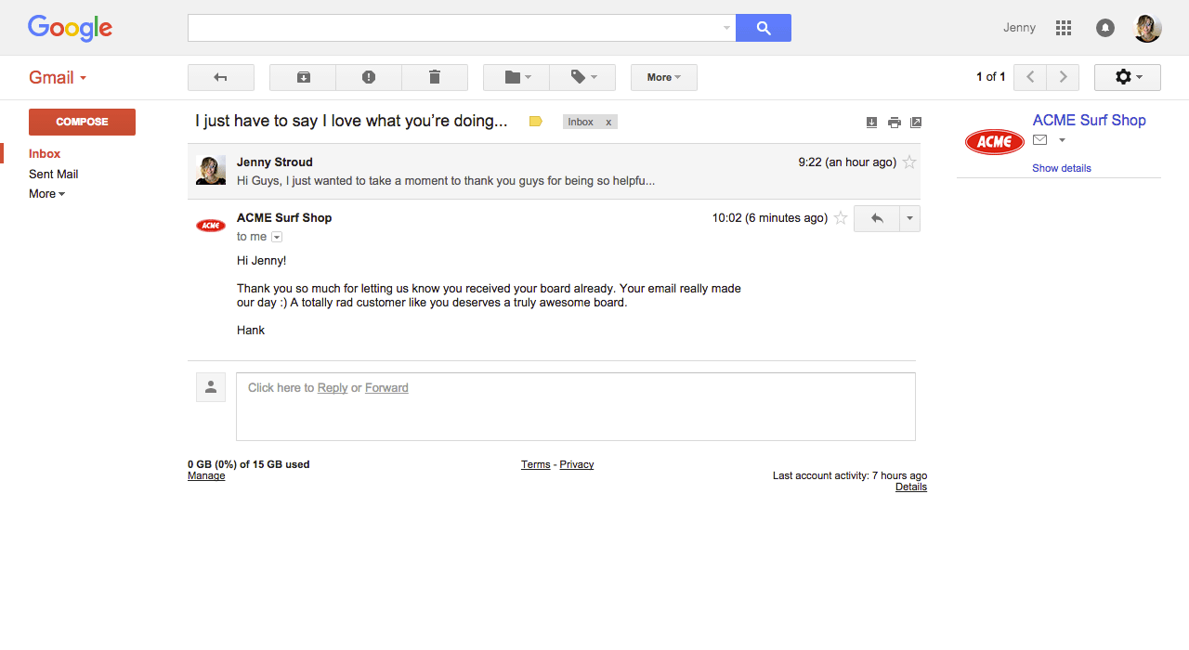Star the ACME Surf Shop message

(841, 218)
